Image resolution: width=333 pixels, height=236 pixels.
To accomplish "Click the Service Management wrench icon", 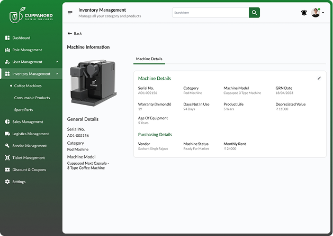I will [x=7, y=146].
